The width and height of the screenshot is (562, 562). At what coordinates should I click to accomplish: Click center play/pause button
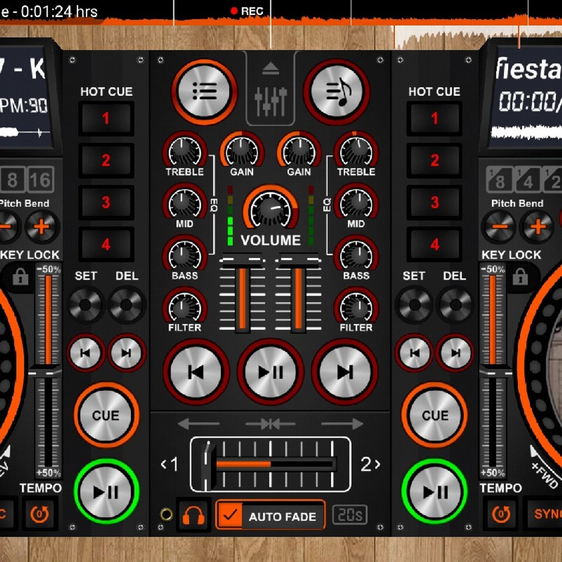pos(271,372)
